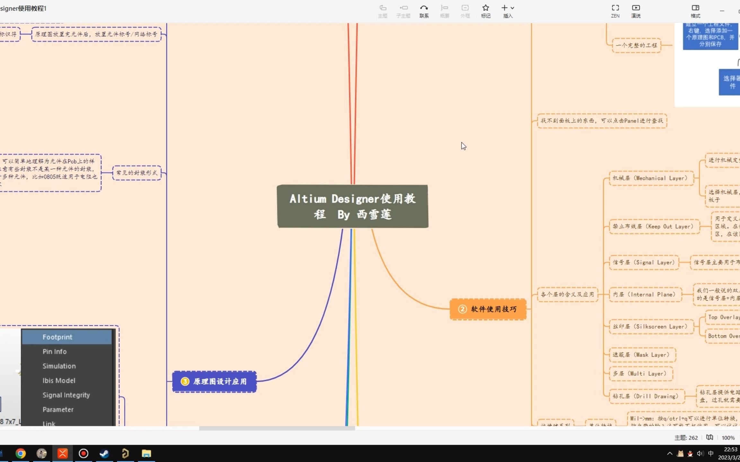The height and width of the screenshot is (462, 740).
Task: Click the 主题 (topic) toolbar icon
Action: (x=383, y=11)
